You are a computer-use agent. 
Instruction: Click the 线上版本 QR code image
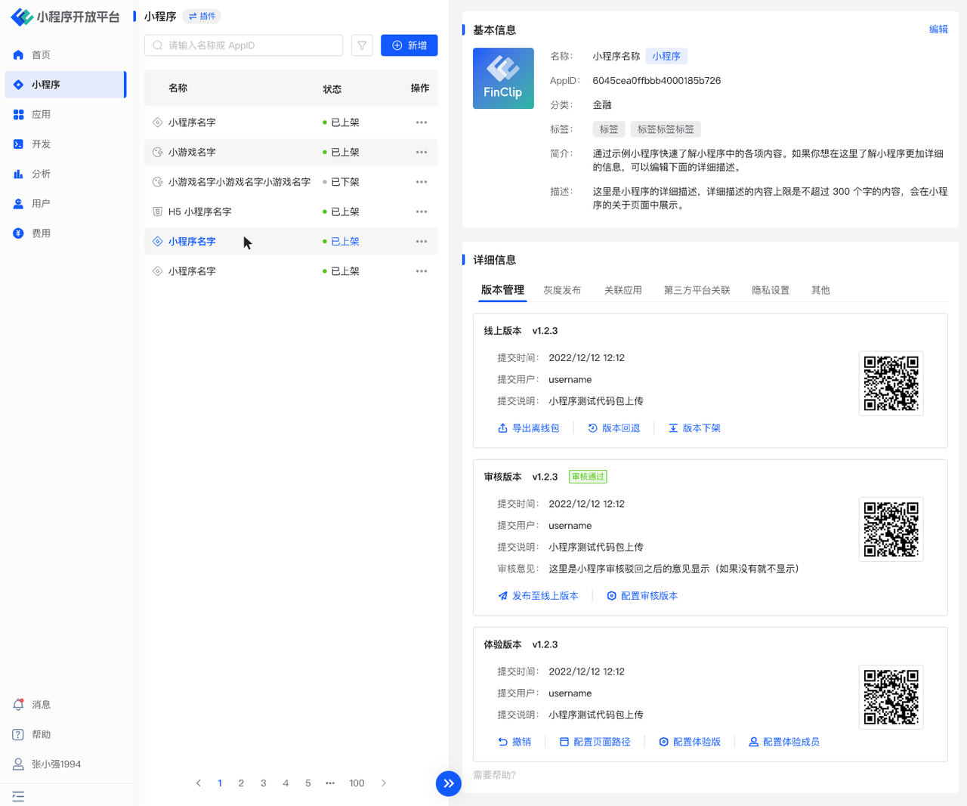pyautogui.click(x=891, y=383)
